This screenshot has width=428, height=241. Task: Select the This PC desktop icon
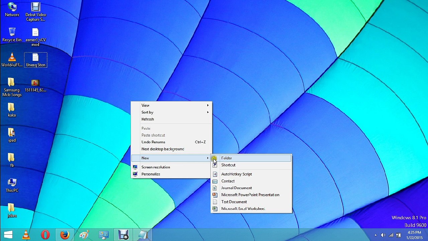point(12,185)
